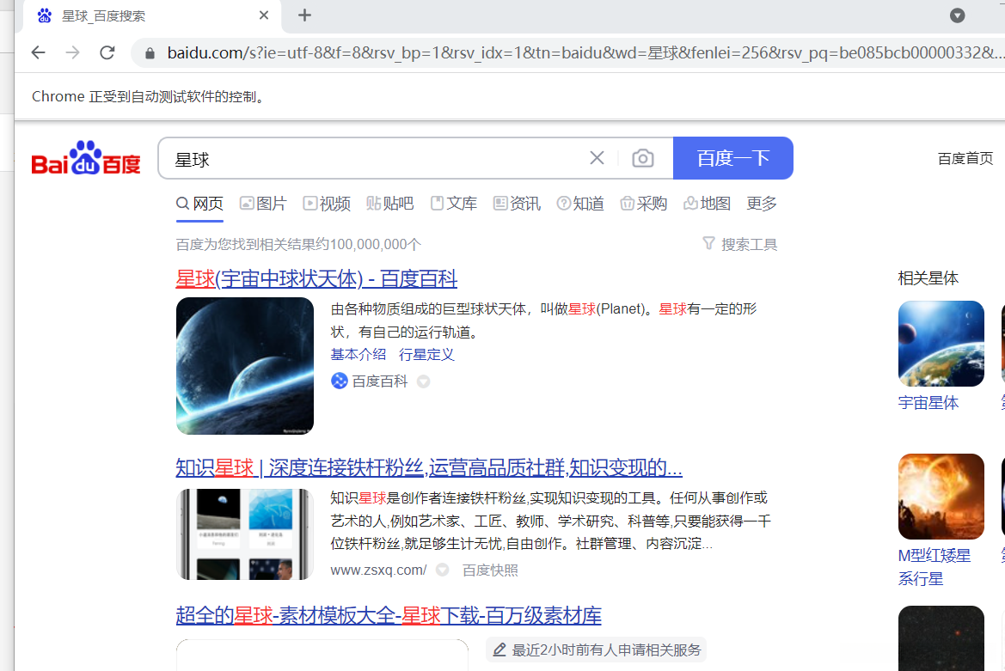1005x671 pixels.
Task: Click the 百度百科 blue globe icon
Action: (x=338, y=381)
